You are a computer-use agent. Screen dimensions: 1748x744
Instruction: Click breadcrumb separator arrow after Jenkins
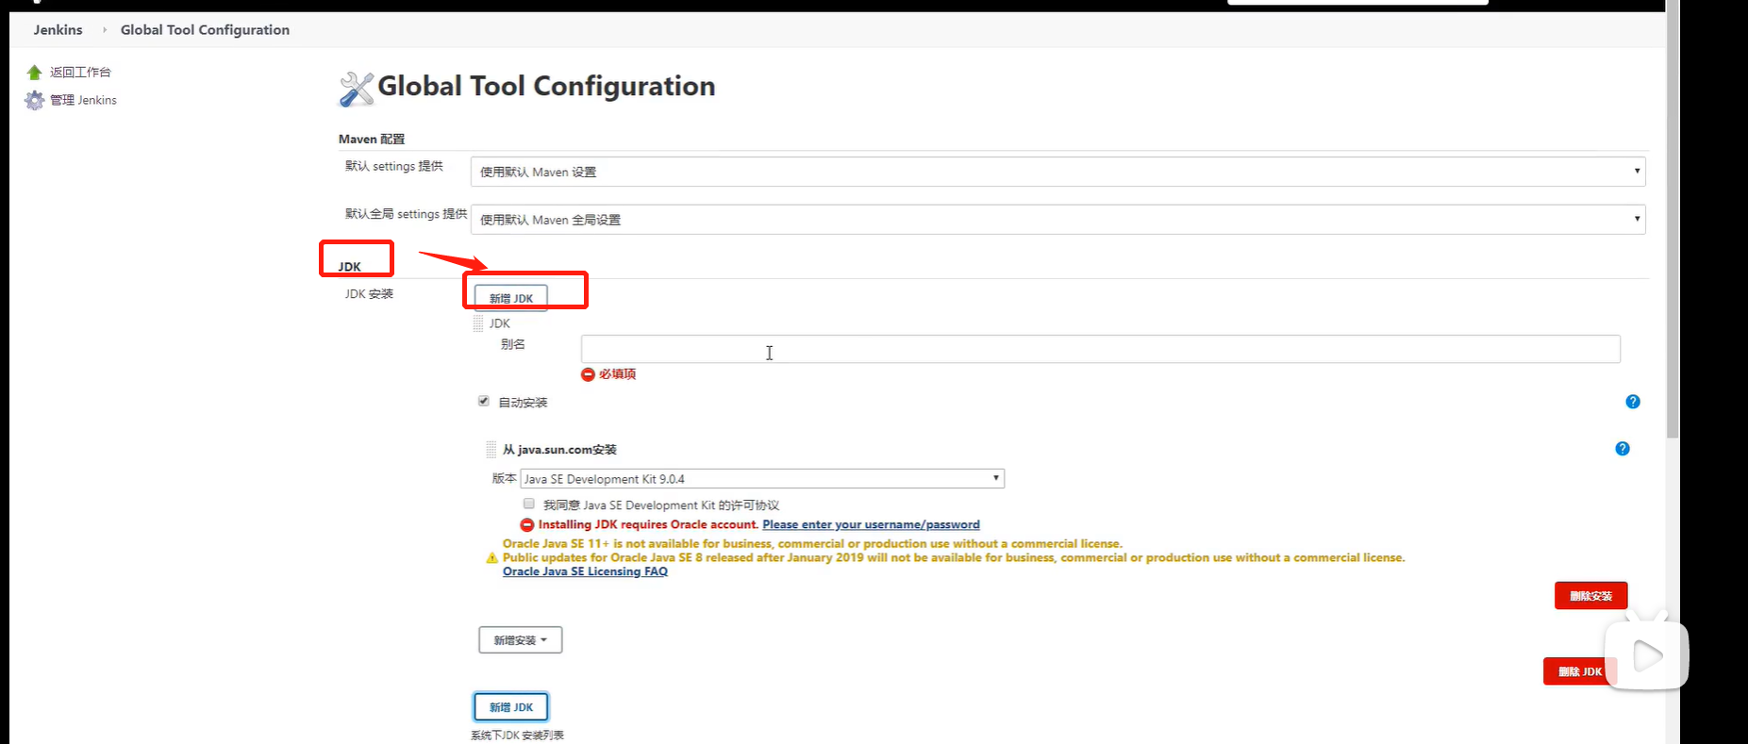coord(105,30)
